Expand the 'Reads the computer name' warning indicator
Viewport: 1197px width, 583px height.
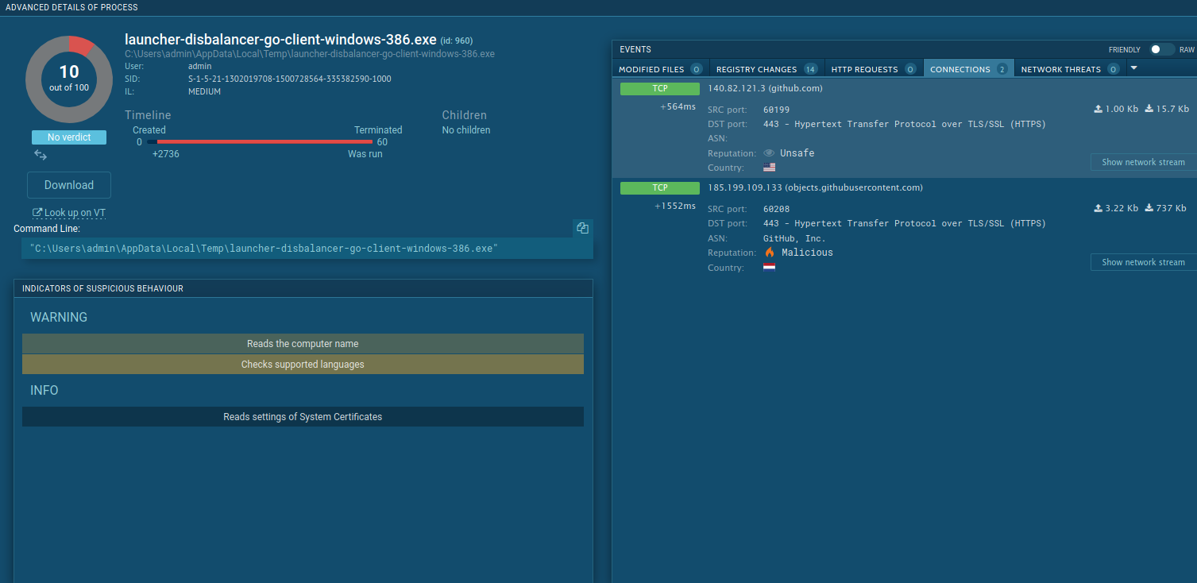tap(303, 344)
